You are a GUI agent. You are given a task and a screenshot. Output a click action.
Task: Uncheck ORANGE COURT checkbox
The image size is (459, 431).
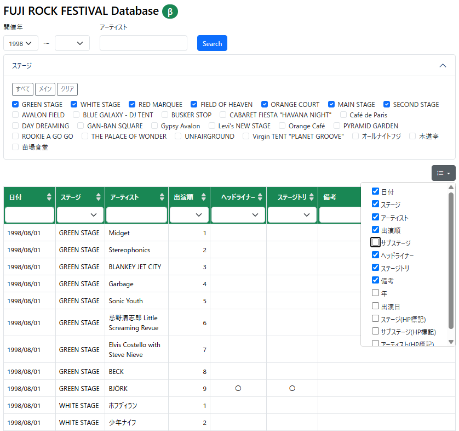click(265, 104)
